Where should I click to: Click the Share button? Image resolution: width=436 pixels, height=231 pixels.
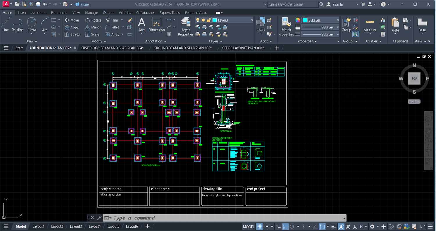[82, 4]
